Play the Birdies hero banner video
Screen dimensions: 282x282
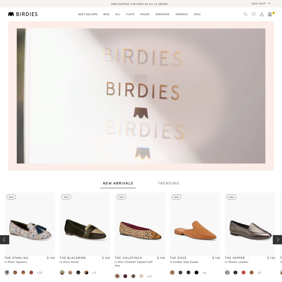click(141, 96)
